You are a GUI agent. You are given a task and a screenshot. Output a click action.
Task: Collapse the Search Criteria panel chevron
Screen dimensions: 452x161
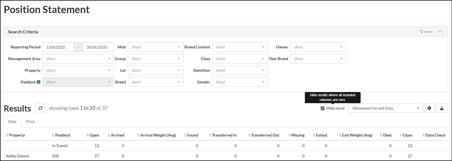click(x=440, y=32)
